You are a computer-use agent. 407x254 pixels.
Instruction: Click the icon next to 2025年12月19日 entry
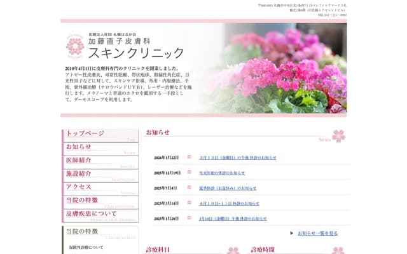point(190,172)
